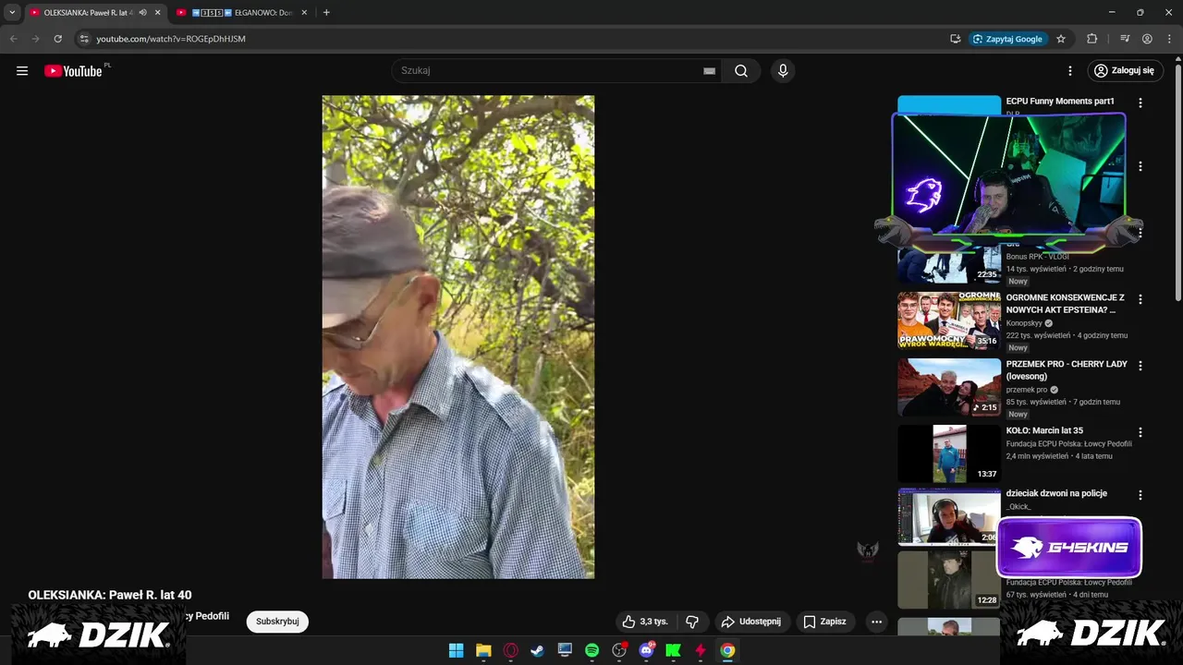1183x665 pixels.
Task: Click the search magnifier button
Action: (x=741, y=70)
